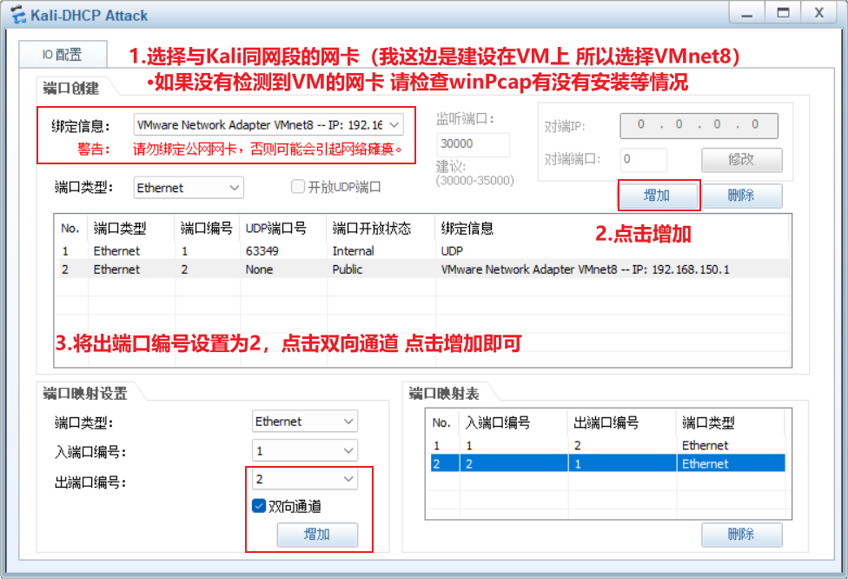
Task: Open 端口类型 dropdown in 端口映射设置
Action: (304, 422)
